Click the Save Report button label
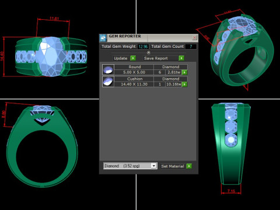 click(x=156, y=58)
